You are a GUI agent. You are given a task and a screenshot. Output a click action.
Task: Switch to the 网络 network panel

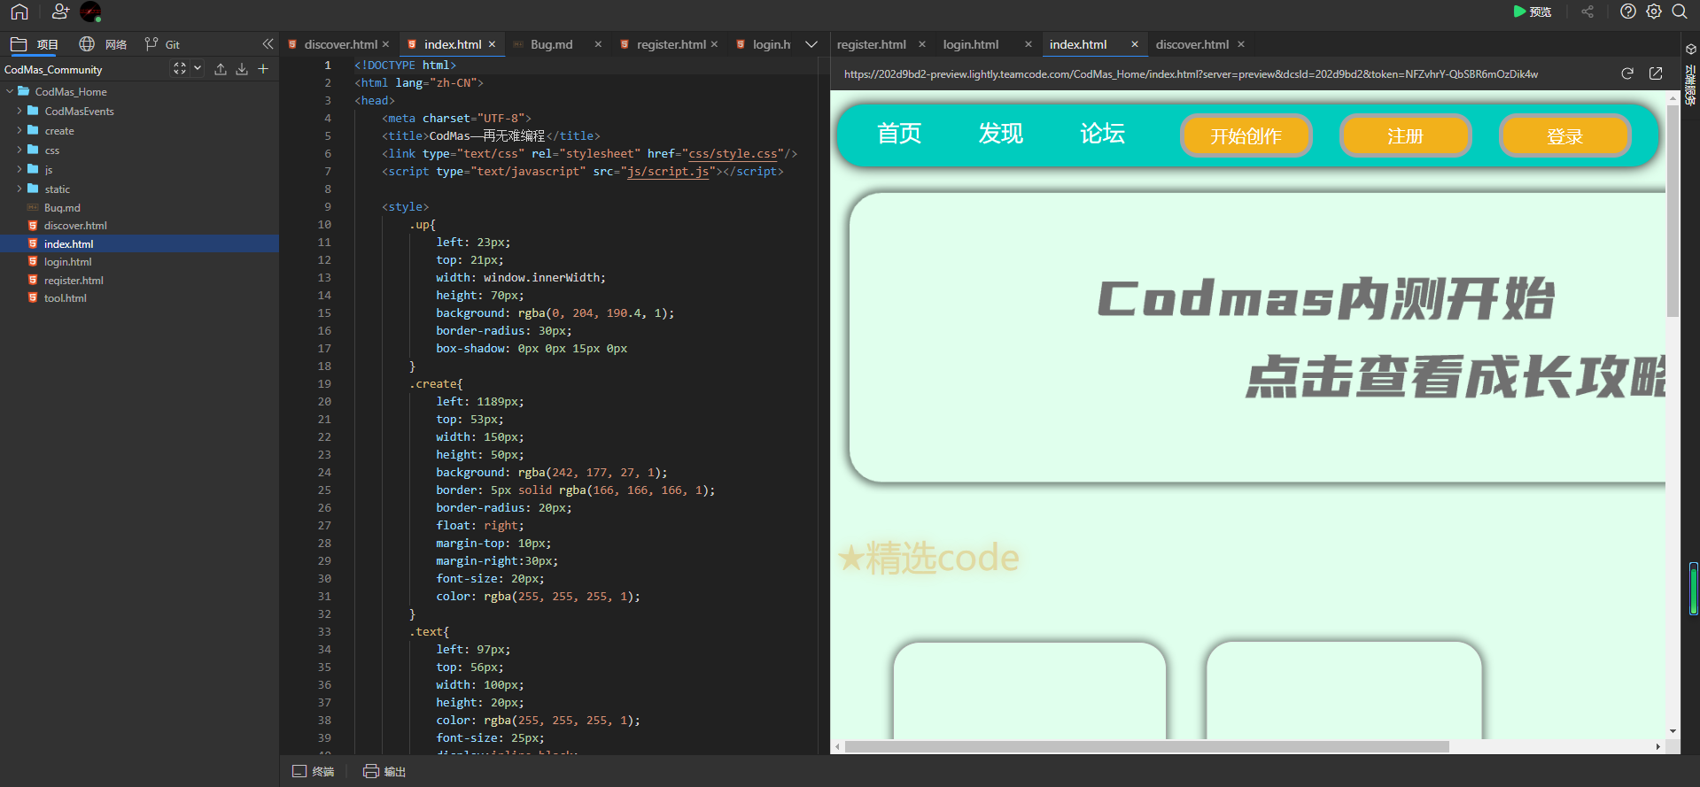[103, 44]
